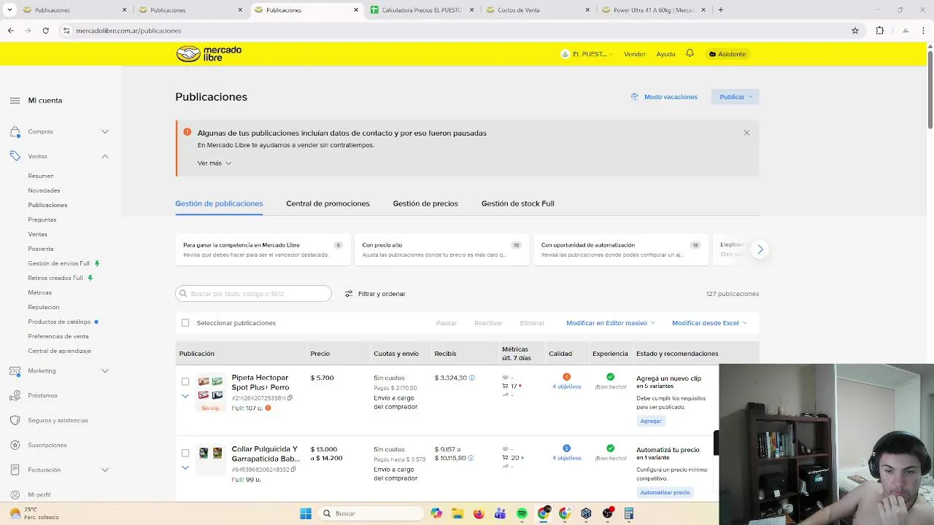
Task: Open Filtrar y ordenar options
Action: tap(375, 294)
